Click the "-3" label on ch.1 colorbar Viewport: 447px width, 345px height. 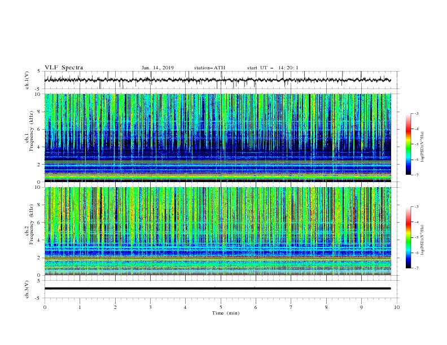417,113
